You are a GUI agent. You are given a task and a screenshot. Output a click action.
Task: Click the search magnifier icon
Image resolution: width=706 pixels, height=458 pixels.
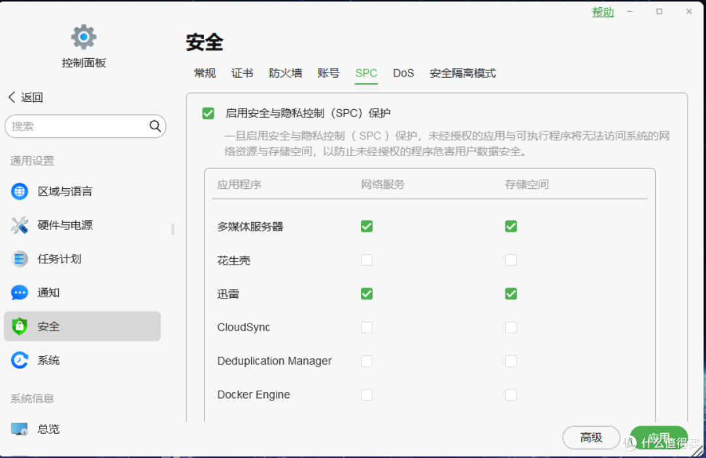155,126
